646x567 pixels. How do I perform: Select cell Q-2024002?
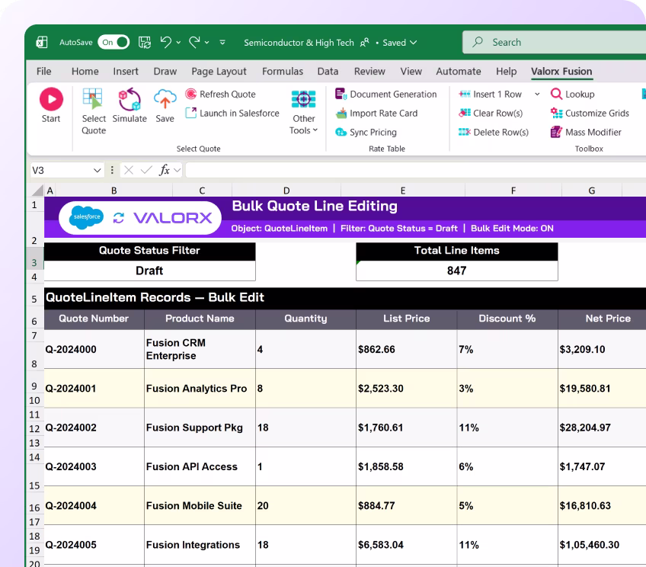pyautogui.click(x=94, y=428)
